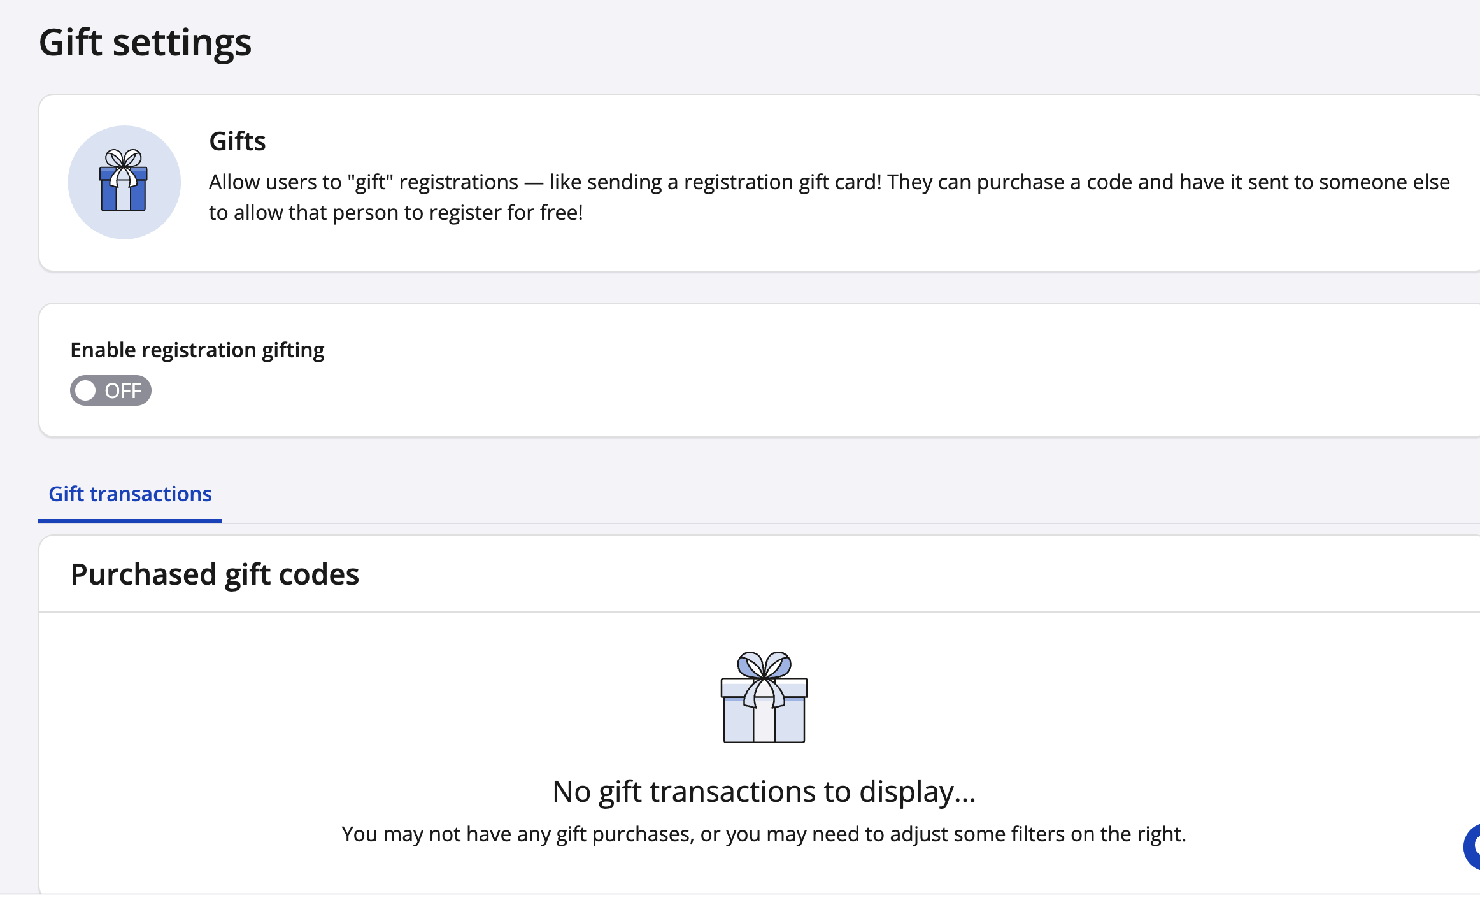Viewport: 1480px width, 898px height.
Task: Open the chat support bubble
Action: pos(1472,846)
